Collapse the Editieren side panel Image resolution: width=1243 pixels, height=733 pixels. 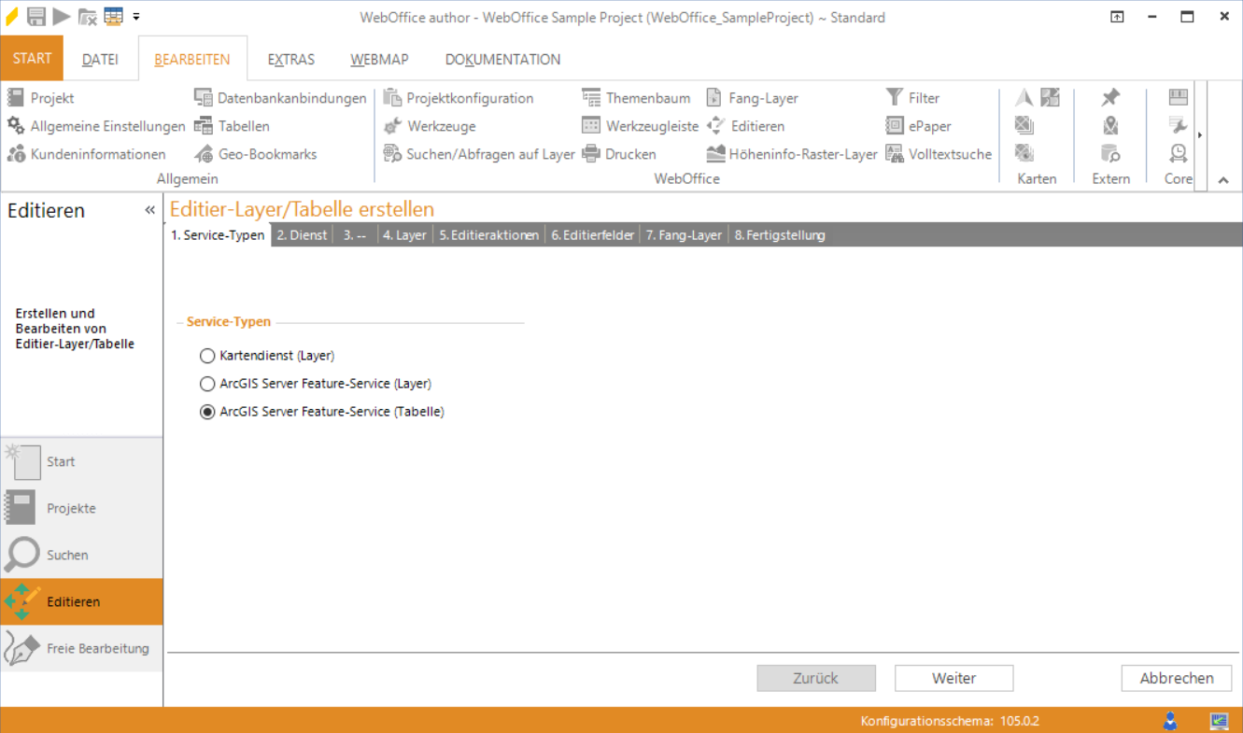coord(149,210)
